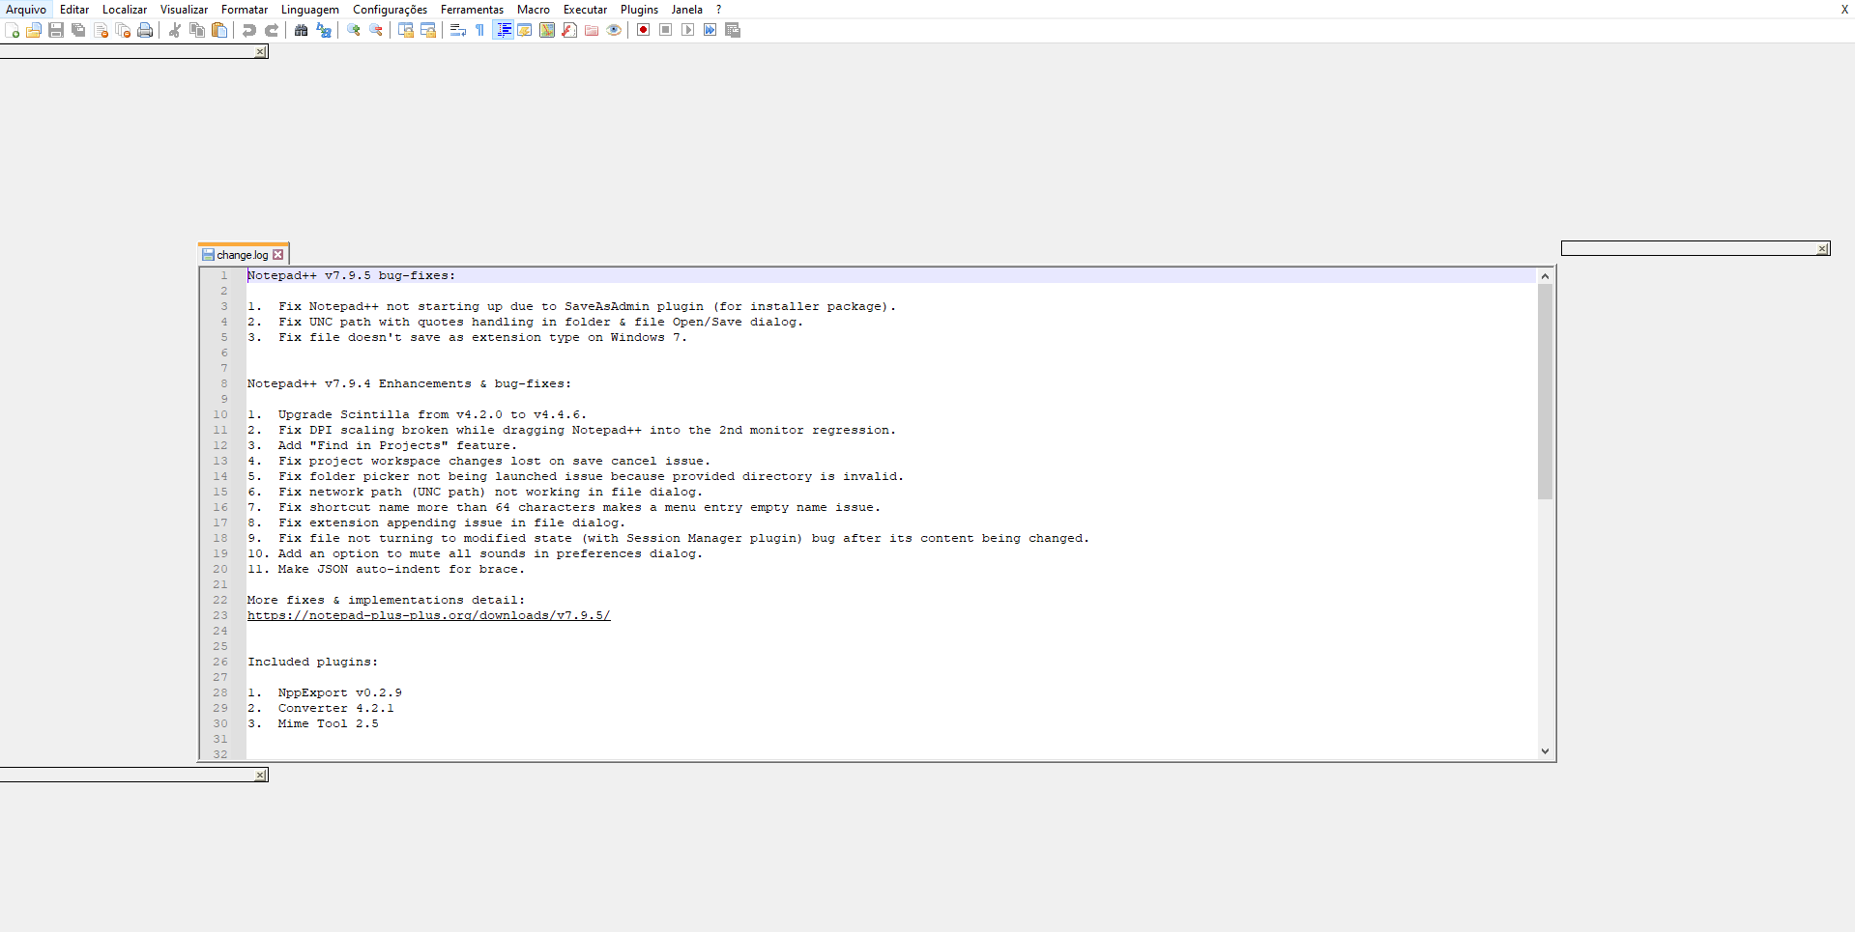1855x932 pixels.
Task: Click the vertical scrollbar down arrow
Action: [x=1545, y=750]
